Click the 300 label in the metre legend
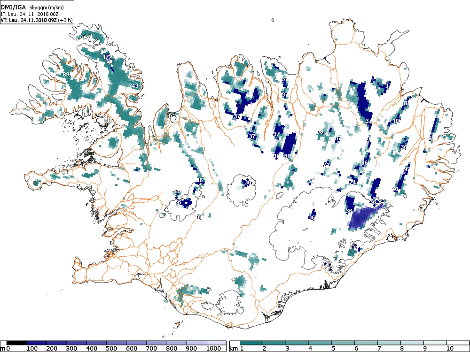The width and height of the screenshot is (470, 352). [71, 348]
